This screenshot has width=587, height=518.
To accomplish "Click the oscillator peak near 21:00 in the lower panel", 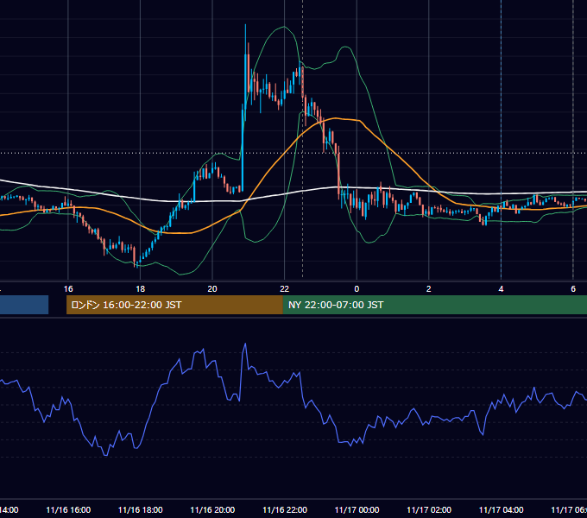I will point(245,344).
